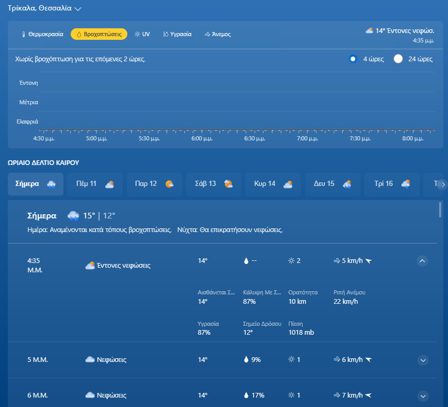Screen dimensions: 448x407
Task: Select the 4 ώρες radio button
Action: [x=353, y=59]
